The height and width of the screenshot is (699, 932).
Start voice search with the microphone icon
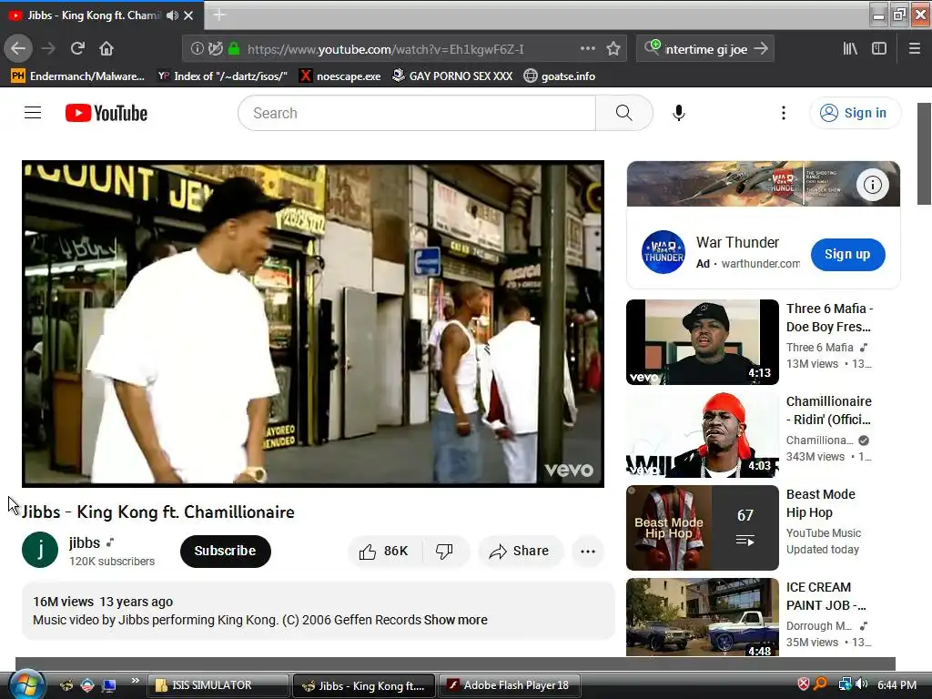coord(679,113)
